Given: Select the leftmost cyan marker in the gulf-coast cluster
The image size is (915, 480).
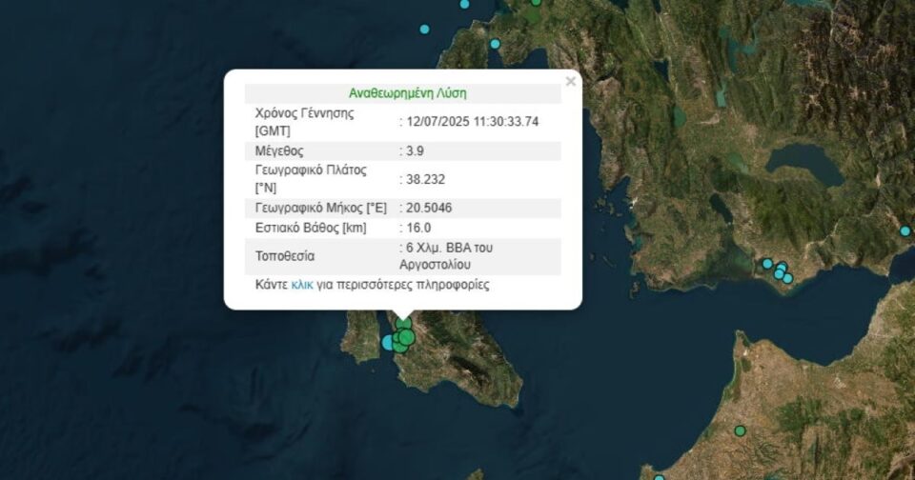Looking at the screenshot, I should point(766,264).
